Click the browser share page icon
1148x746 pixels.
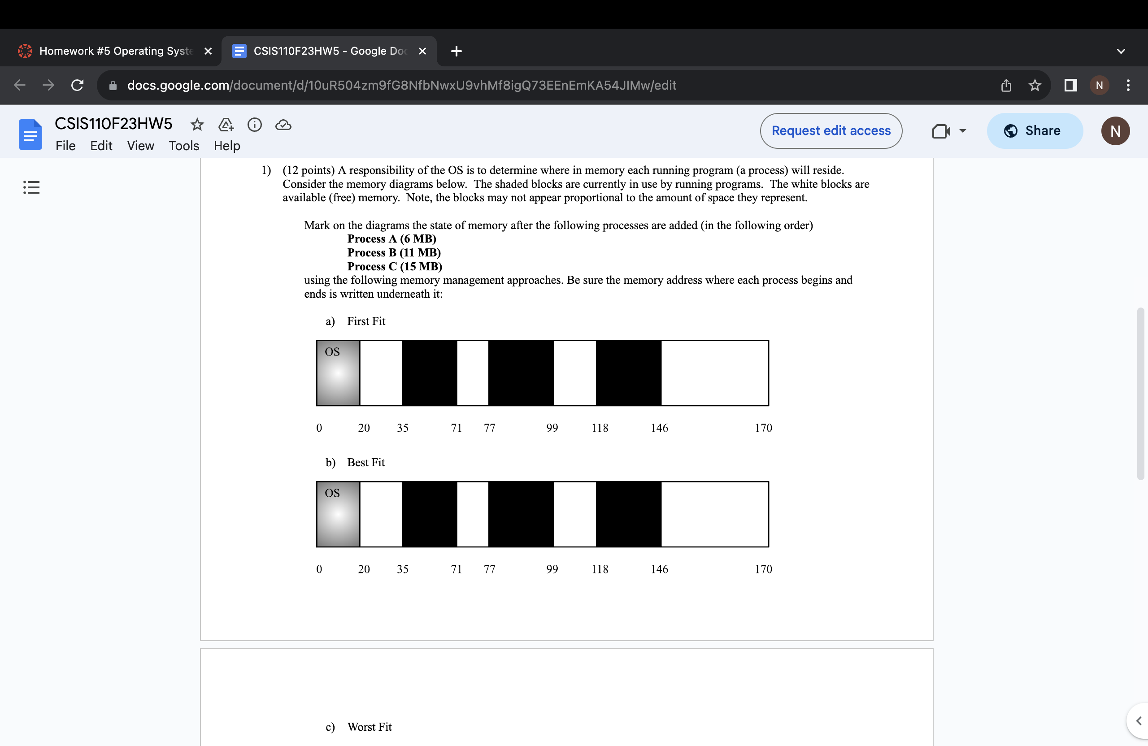tap(1006, 85)
